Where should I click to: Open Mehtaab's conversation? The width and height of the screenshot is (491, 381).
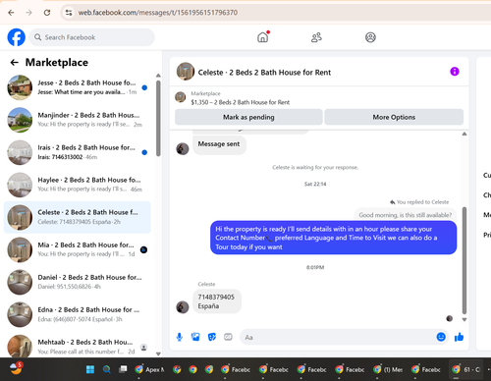[78, 347]
